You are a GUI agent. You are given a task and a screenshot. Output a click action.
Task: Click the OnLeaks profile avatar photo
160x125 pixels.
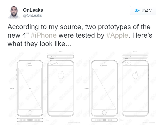click(x=14, y=12)
